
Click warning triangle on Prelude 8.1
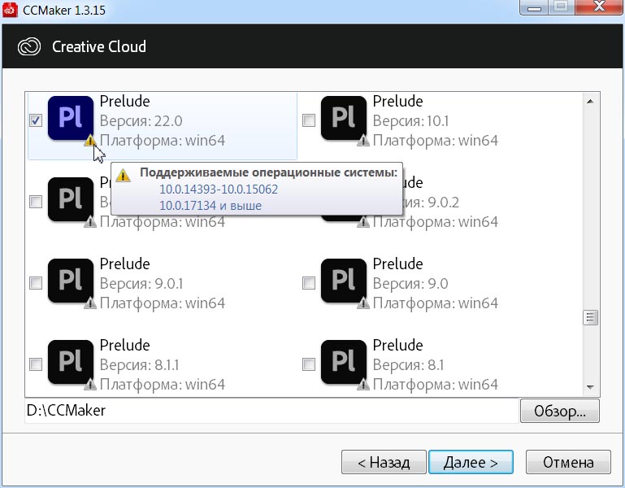point(363,385)
